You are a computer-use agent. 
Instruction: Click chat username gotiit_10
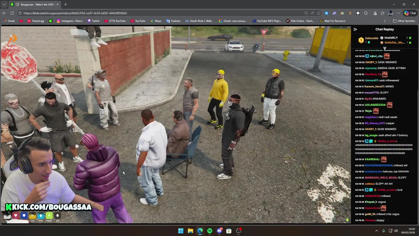(x=370, y=214)
